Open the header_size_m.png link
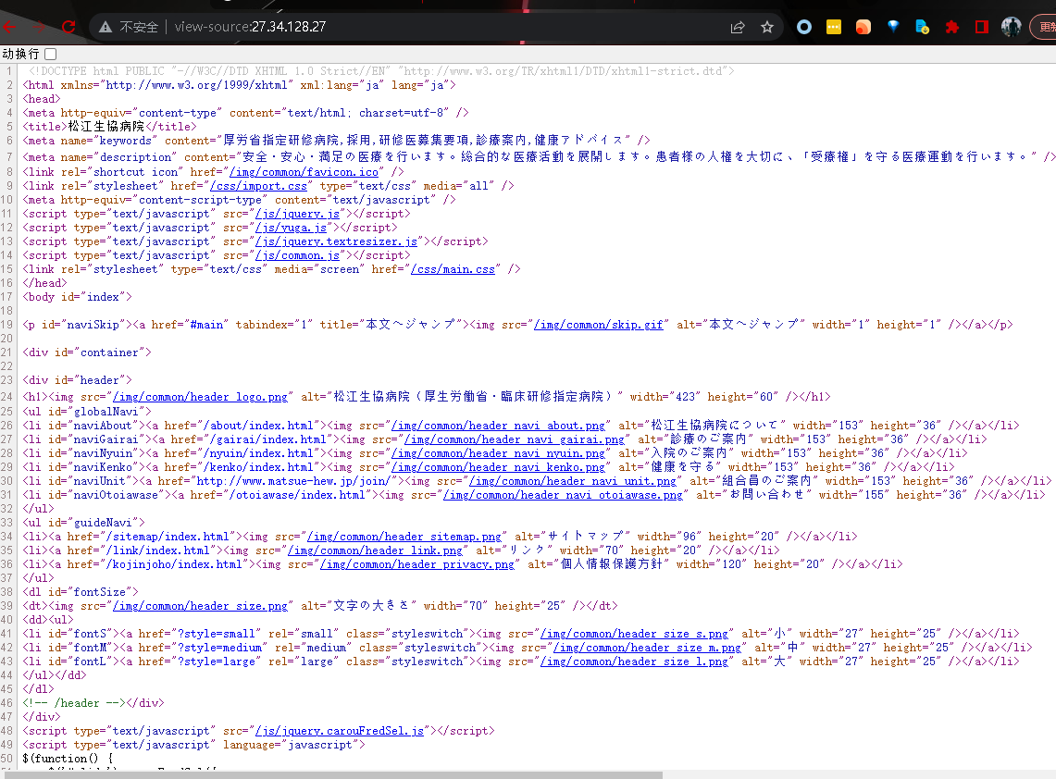 coord(647,648)
